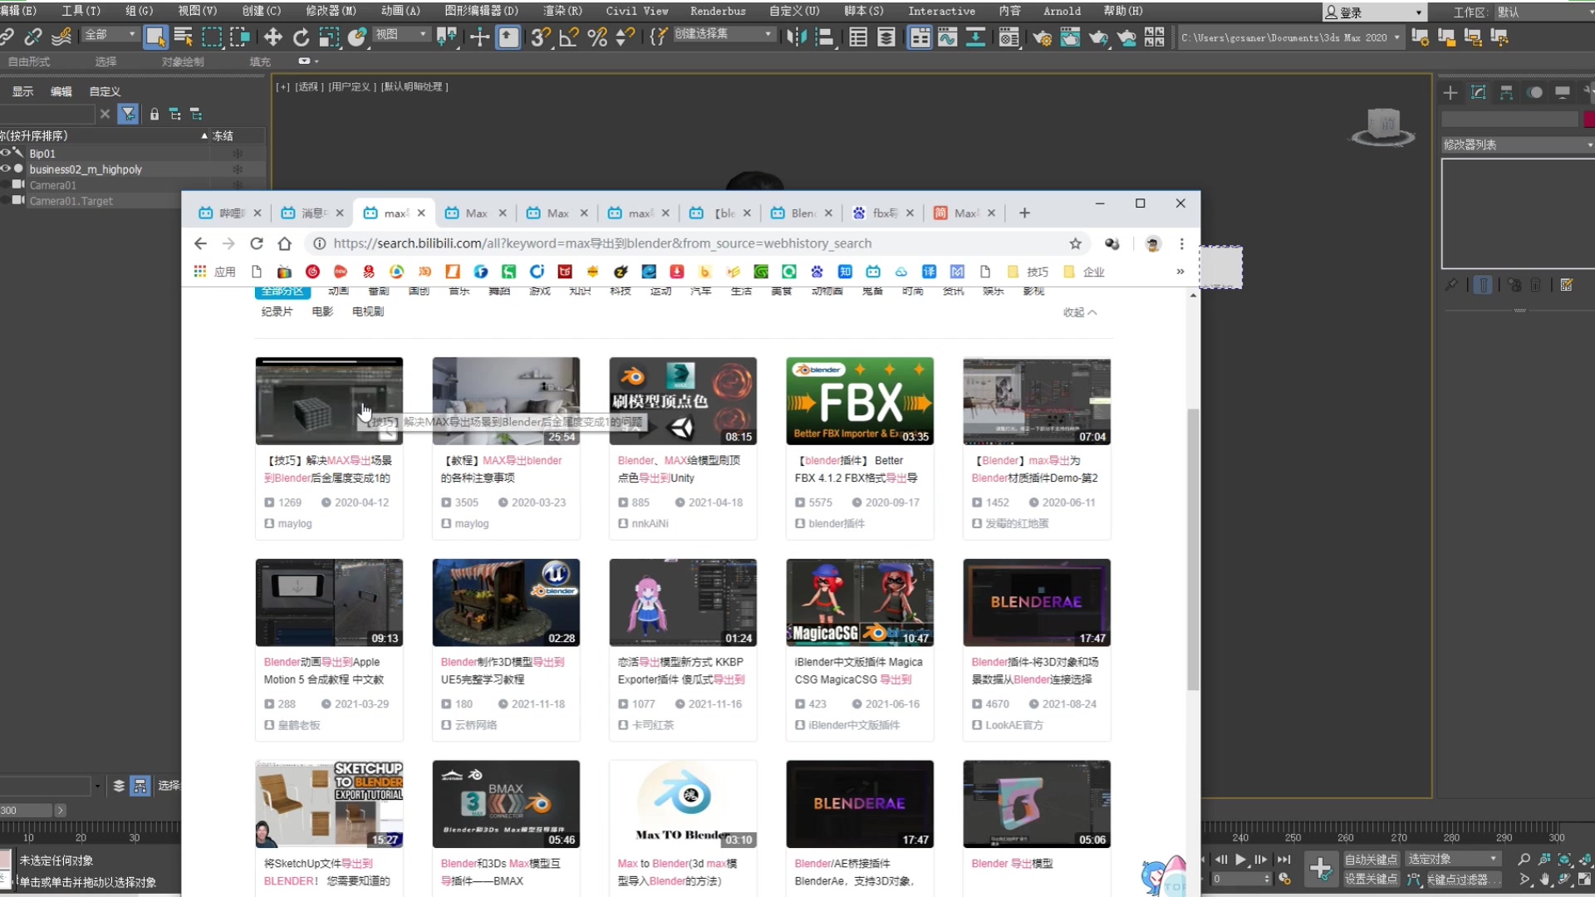
Task: Open the Better FBX video thumbnail
Action: click(x=859, y=400)
